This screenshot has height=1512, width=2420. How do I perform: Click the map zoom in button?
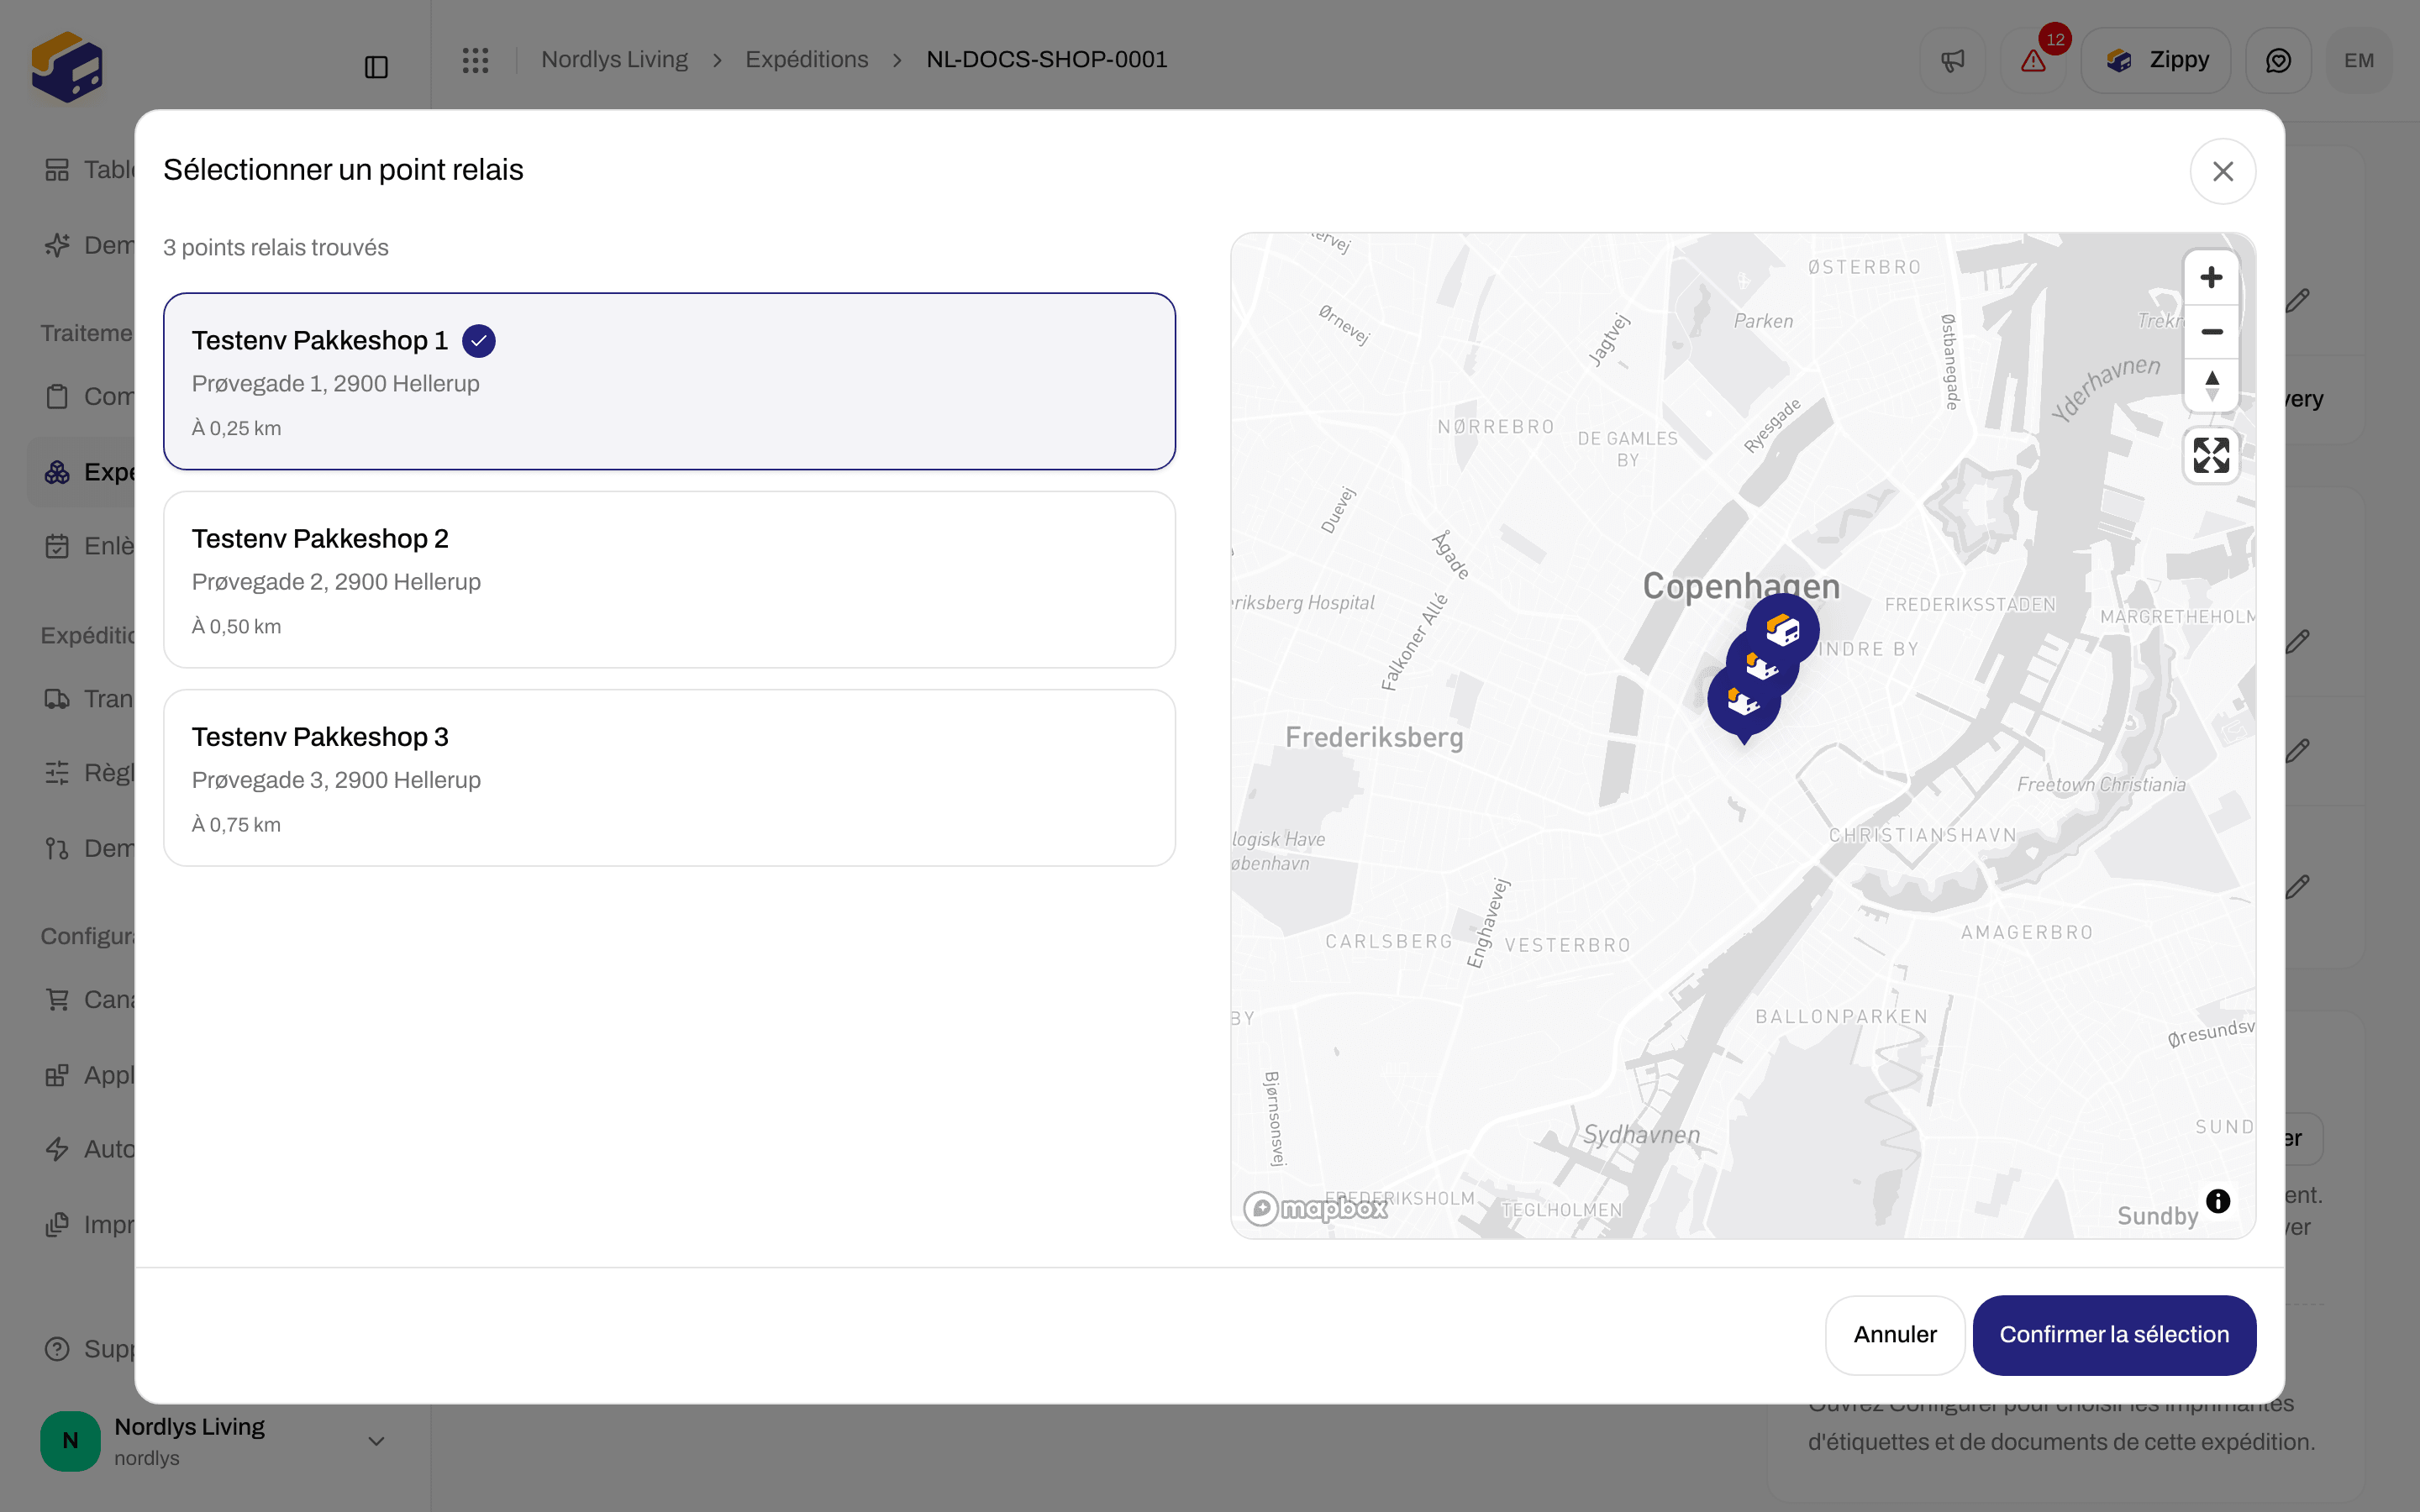(x=2211, y=277)
